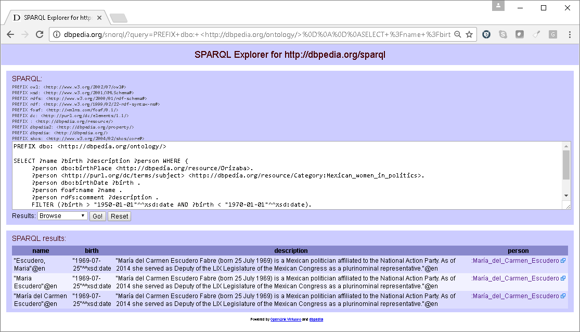Bookmark this page with the star icon

[469, 34]
